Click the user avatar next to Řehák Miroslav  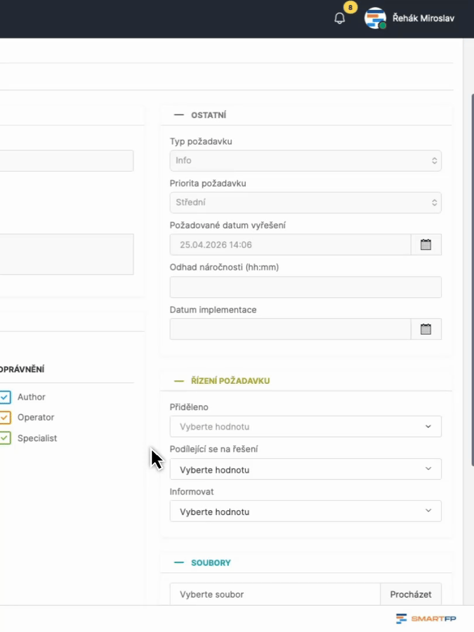tap(375, 18)
